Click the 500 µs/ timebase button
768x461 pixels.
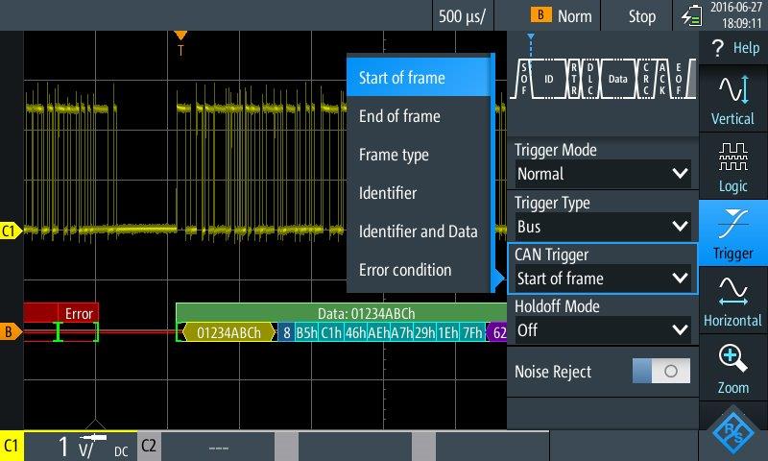pyautogui.click(x=462, y=16)
